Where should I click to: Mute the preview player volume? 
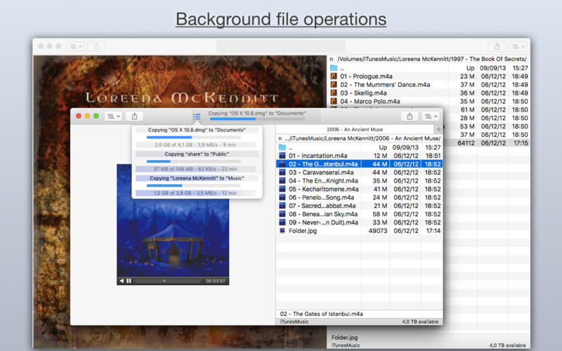click(122, 281)
